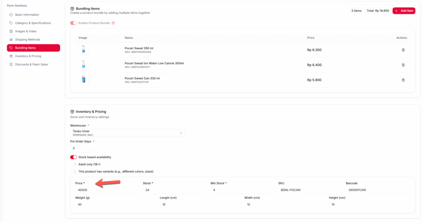Click the Price input field
This screenshot has width=423, height=222.
107,190
